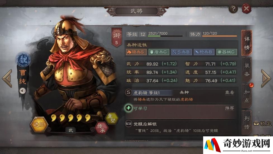The width and height of the screenshot is (273, 154).
Task: Go to previous general with left arrow
Action: pos(7,78)
